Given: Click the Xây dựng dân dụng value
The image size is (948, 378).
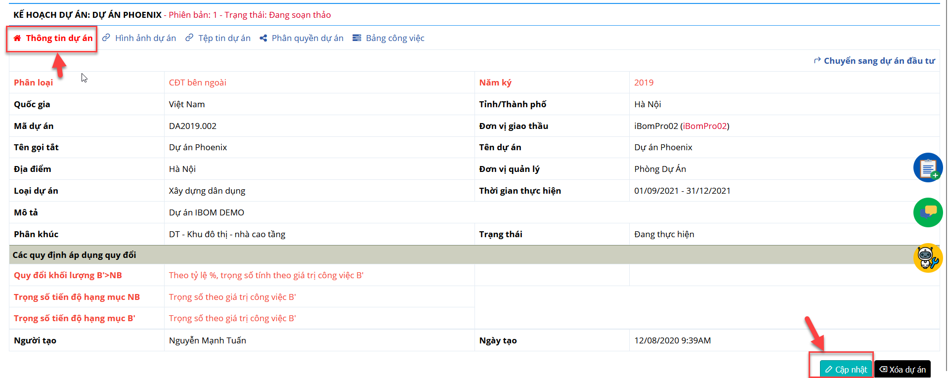Looking at the screenshot, I should [x=207, y=191].
